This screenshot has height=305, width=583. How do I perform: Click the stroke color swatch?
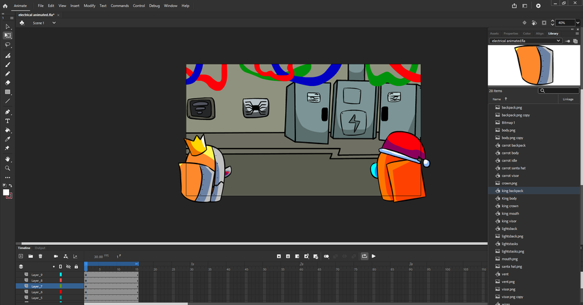pos(9,196)
